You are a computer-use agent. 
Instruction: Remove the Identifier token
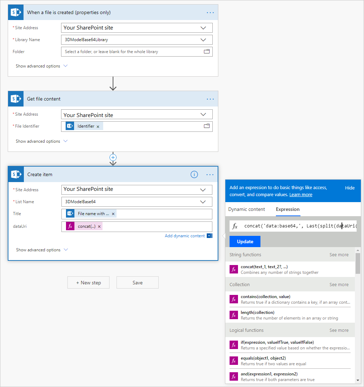(98, 127)
